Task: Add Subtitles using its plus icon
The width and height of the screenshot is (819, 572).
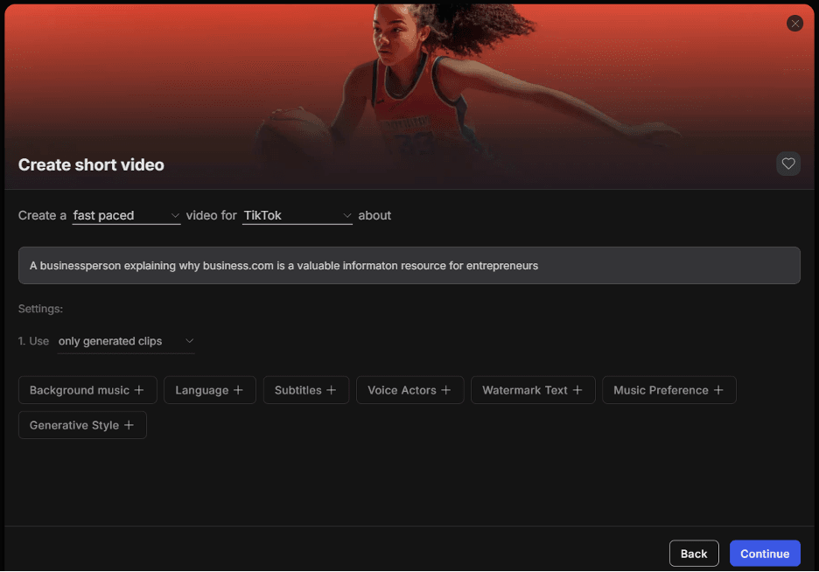Action: 332,390
